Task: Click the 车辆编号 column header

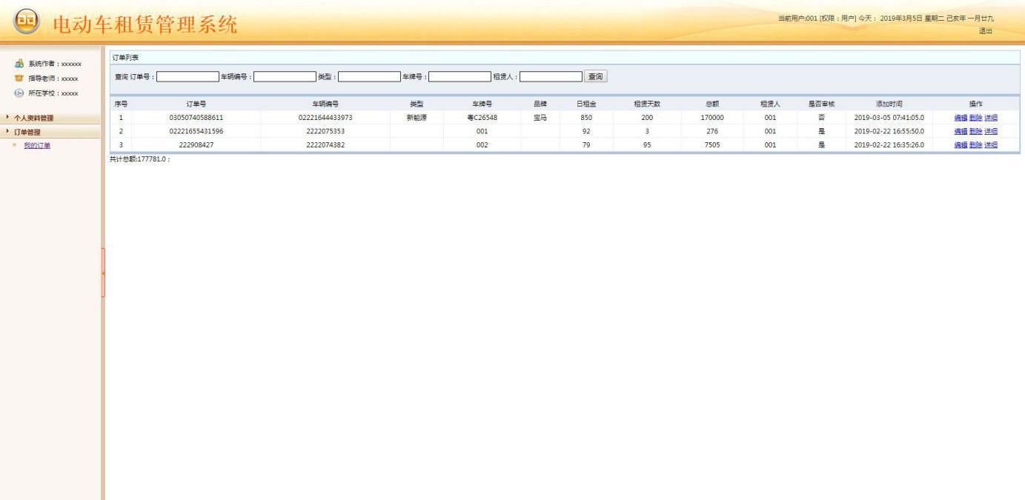Action: [x=325, y=104]
